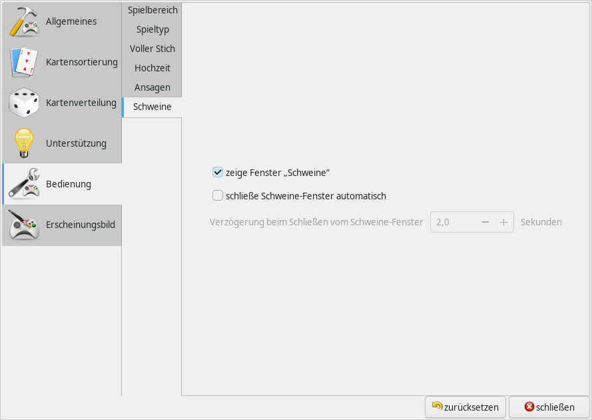The width and height of the screenshot is (592, 420).
Task: Click the playing cards icon for Kartensortierung
Action: point(24,63)
